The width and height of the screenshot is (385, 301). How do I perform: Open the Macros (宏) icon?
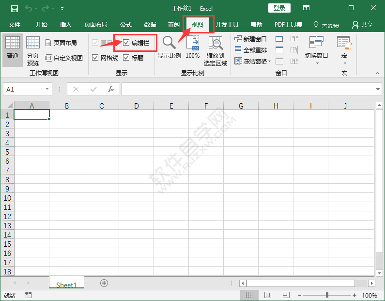pyautogui.click(x=344, y=44)
